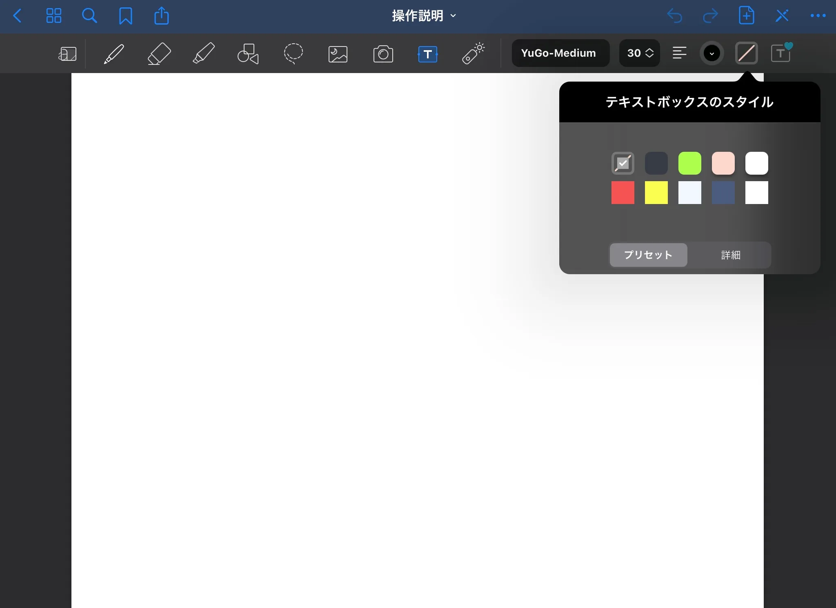Select the no-fill checked preset swatch
This screenshot has height=608, width=836.
click(x=623, y=163)
